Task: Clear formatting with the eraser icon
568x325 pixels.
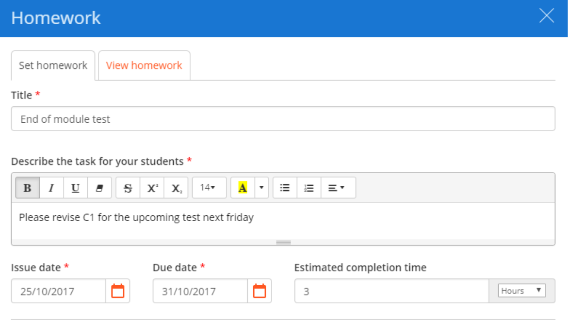Action: (x=99, y=188)
